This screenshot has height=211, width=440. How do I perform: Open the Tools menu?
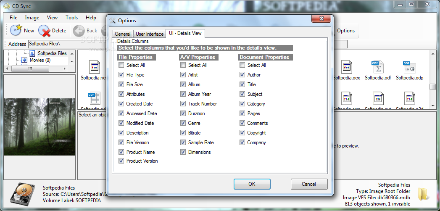71,18
